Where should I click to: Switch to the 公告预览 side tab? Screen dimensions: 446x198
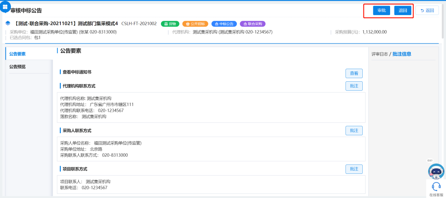pos(18,67)
